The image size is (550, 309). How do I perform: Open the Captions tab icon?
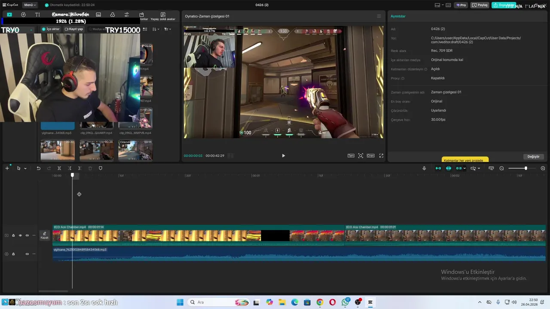tap(98, 15)
